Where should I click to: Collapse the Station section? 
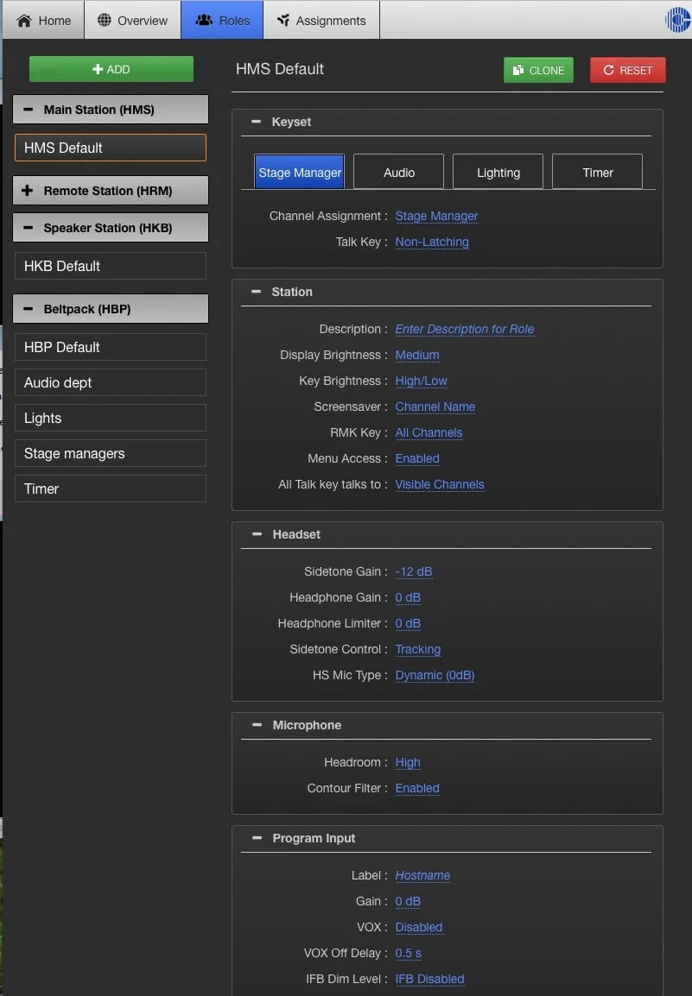[x=257, y=292]
